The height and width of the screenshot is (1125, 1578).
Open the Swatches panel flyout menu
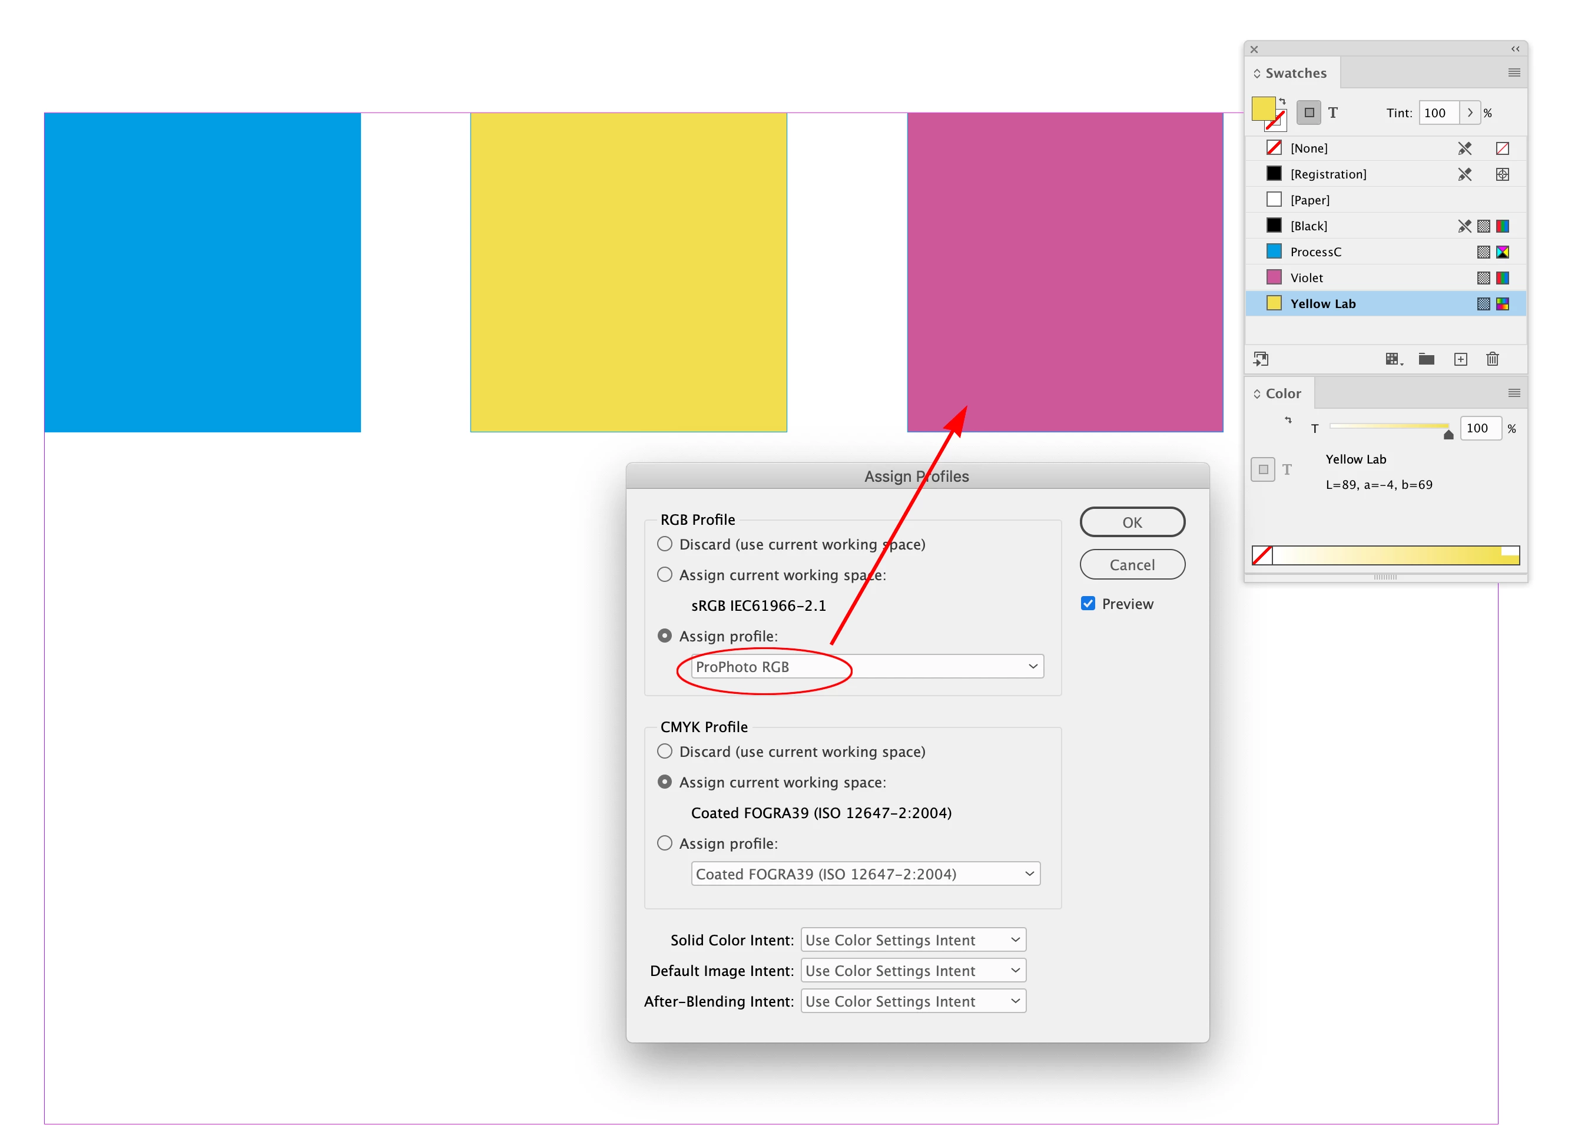click(x=1514, y=72)
